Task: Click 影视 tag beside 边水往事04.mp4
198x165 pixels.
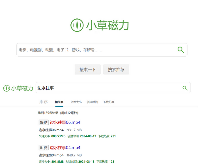Action: 43,148
